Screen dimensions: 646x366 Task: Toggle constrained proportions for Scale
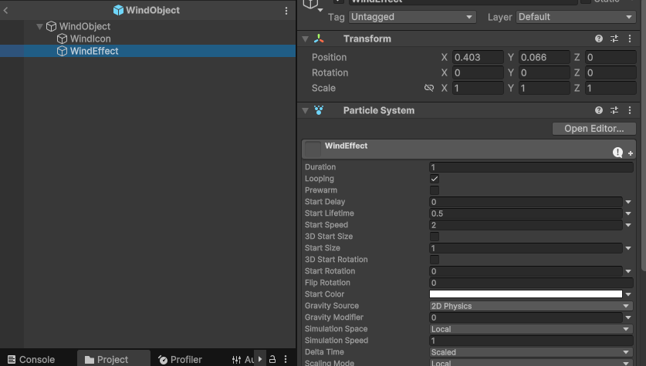(429, 88)
